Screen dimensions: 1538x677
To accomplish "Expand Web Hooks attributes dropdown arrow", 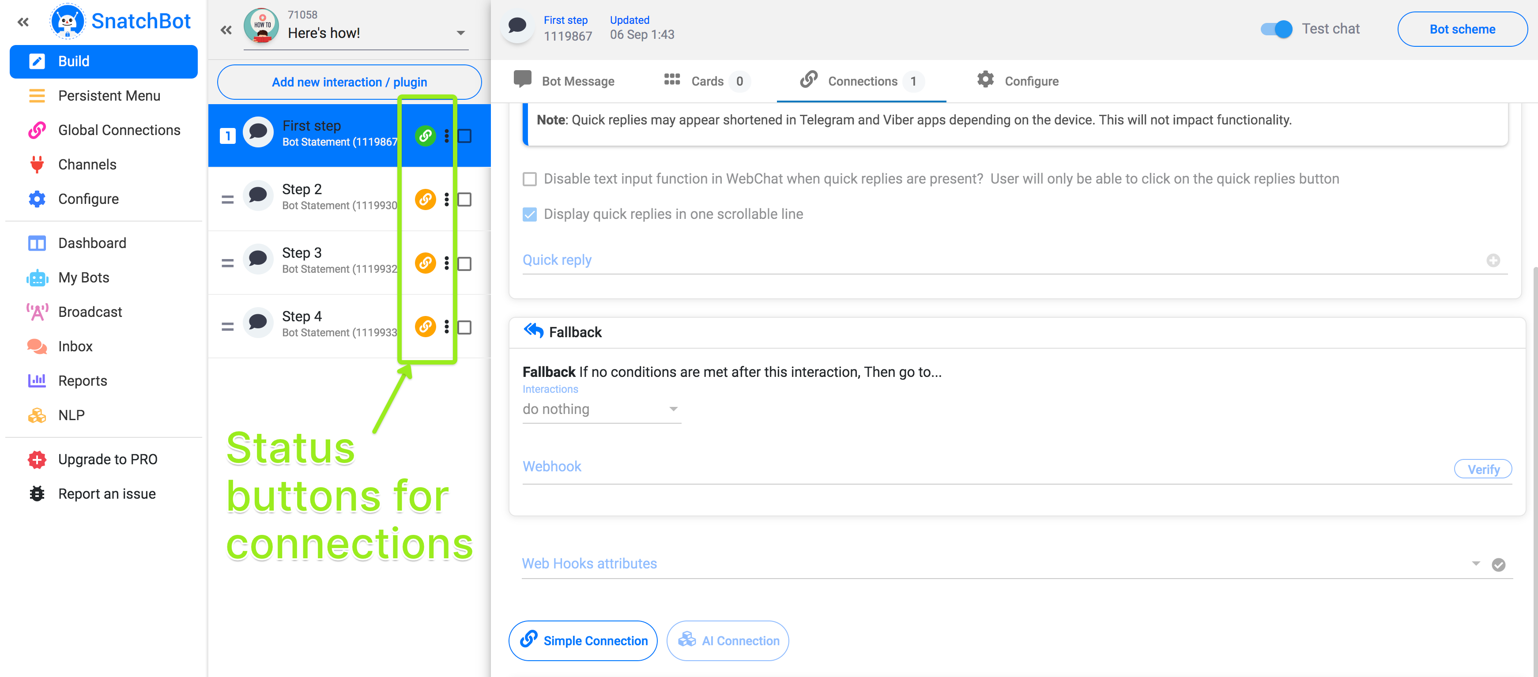I will pyautogui.click(x=1475, y=564).
